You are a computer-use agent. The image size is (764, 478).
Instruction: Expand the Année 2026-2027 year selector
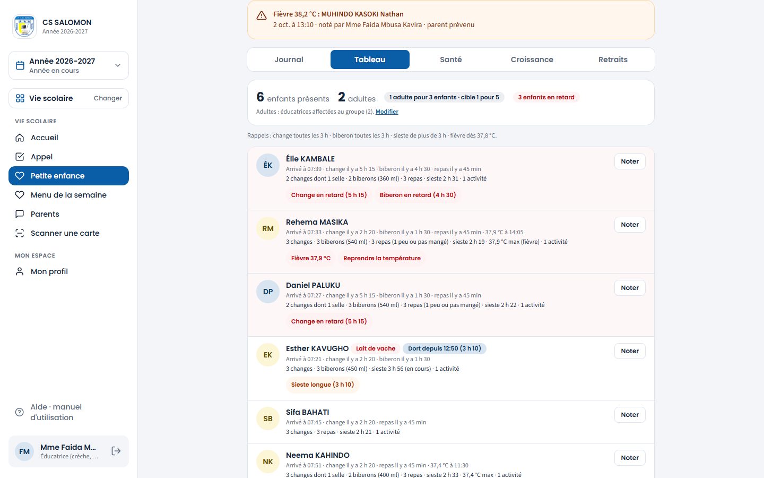pyautogui.click(x=68, y=65)
